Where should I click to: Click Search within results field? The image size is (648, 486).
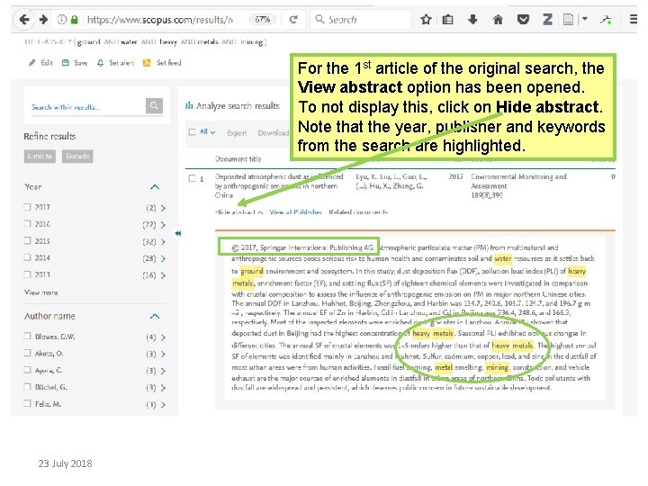coord(87,107)
